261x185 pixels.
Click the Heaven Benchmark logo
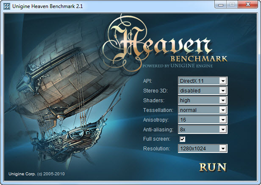pos(165,43)
